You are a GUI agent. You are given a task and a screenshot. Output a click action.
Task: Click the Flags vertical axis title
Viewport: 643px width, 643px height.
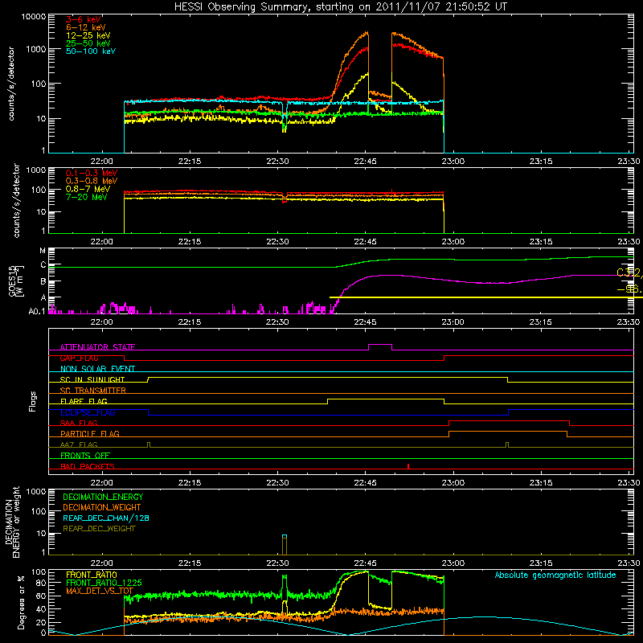coord(33,401)
